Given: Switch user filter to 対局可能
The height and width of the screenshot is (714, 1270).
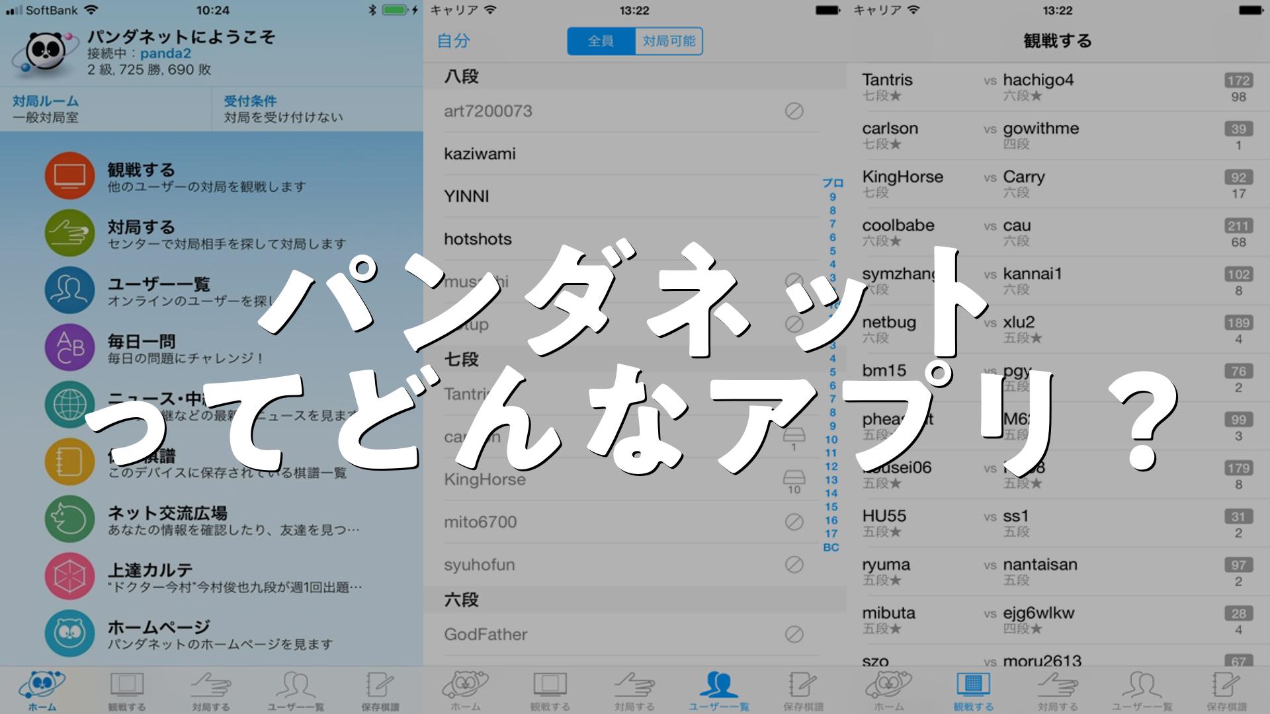Looking at the screenshot, I should coord(669,41).
